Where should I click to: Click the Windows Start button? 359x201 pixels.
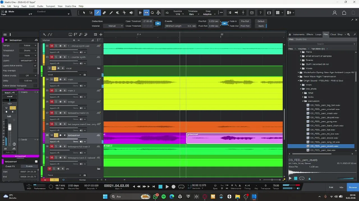(x=105, y=197)
